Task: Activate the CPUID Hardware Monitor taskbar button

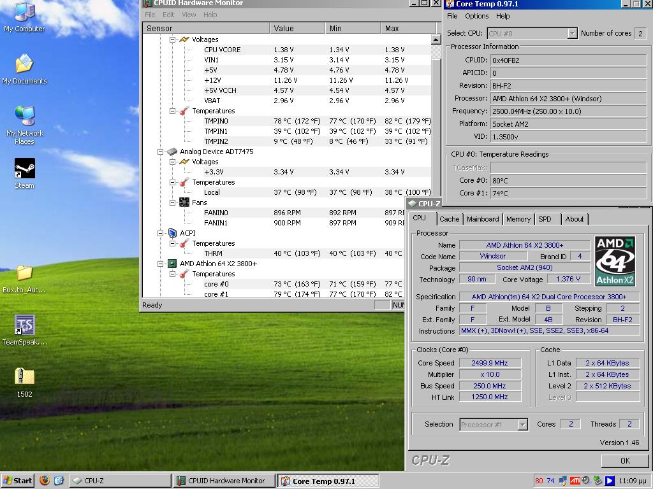Action: click(224, 481)
